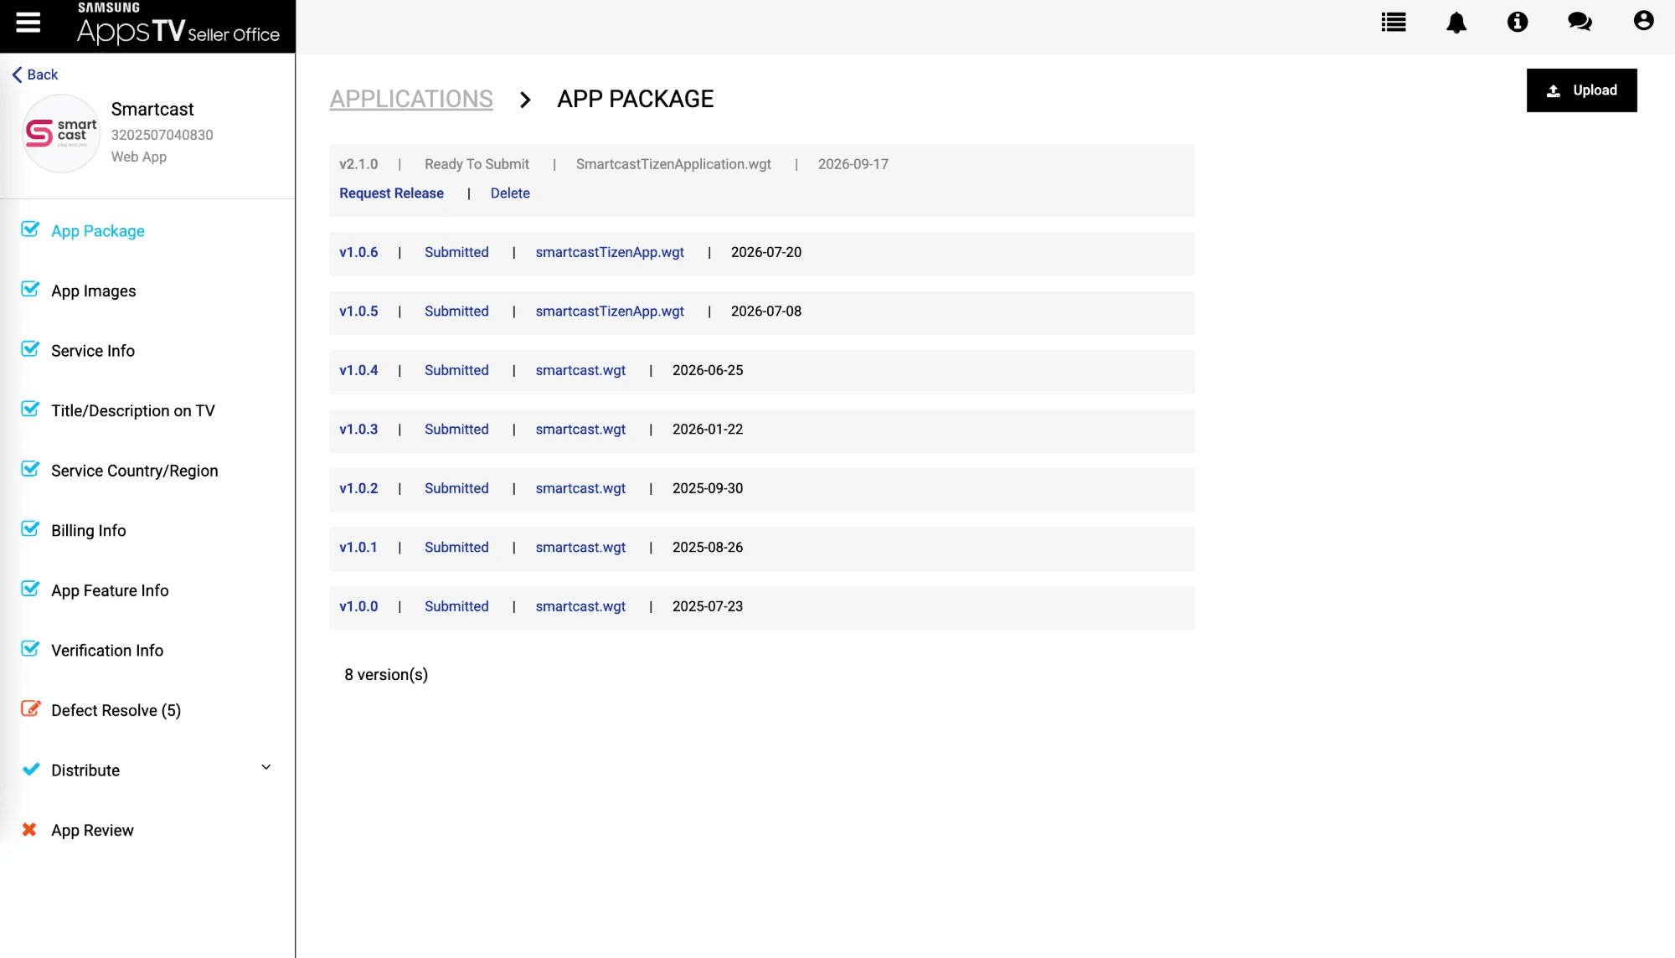Click the Upload button
The image size is (1675, 958).
click(x=1581, y=90)
